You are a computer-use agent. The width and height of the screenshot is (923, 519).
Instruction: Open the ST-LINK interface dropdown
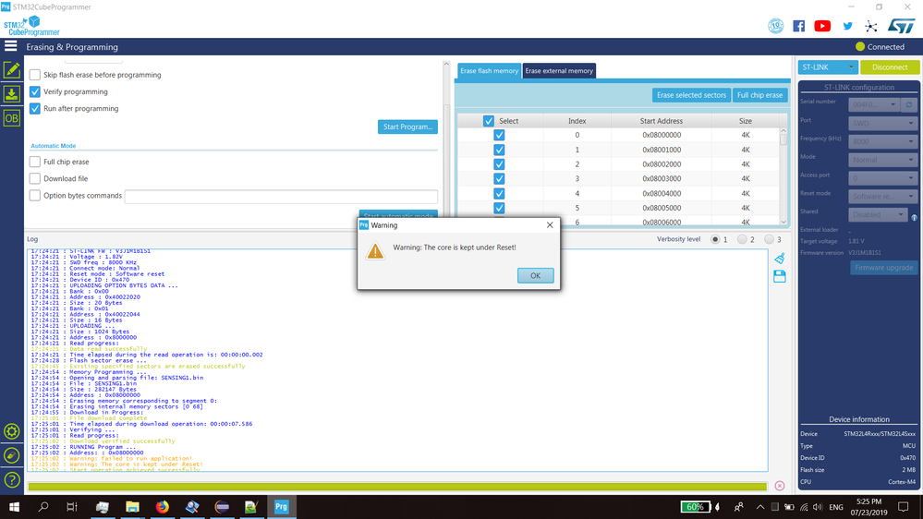point(828,67)
